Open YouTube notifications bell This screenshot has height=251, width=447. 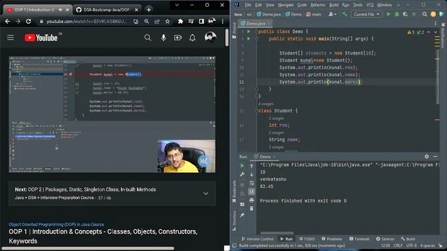193,37
